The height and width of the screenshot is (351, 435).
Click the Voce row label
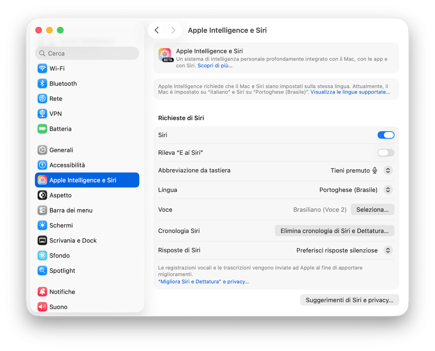(x=165, y=210)
